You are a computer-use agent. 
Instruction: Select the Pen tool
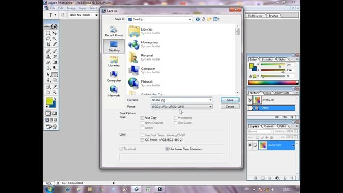48,80
